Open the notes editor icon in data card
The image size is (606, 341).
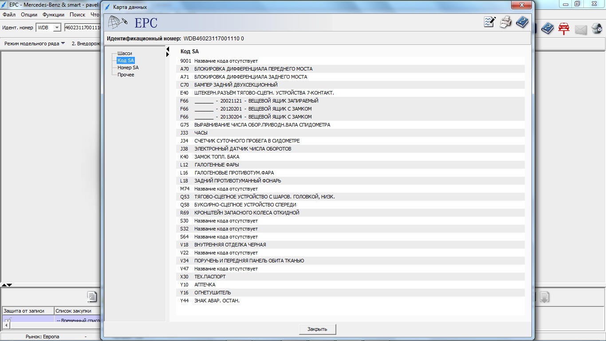490,22
